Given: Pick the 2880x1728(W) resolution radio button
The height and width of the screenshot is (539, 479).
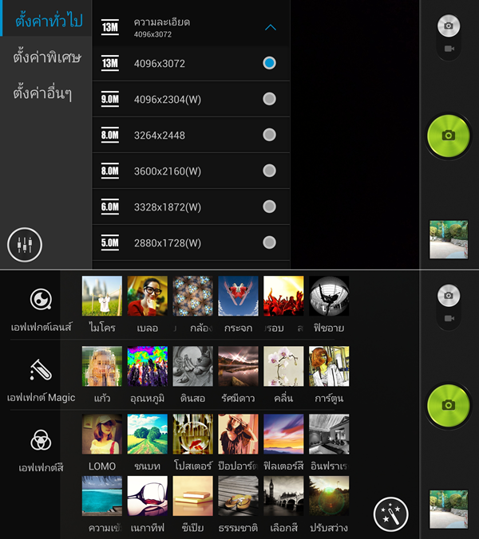Looking at the screenshot, I should coord(269,242).
